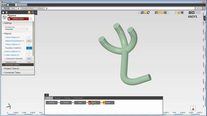The height and width of the screenshot is (116, 207).
Task: Click the grayed first icon in viewport toolbar
Action: [x=139, y=13]
